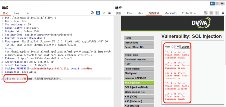226x107 pixels.
Task: Switch to side-by-side layout view
Action: [212, 4]
